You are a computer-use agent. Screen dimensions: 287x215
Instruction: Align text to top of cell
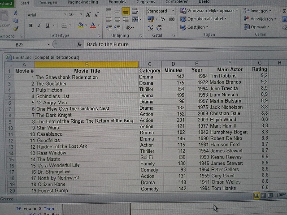(x=109, y=11)
